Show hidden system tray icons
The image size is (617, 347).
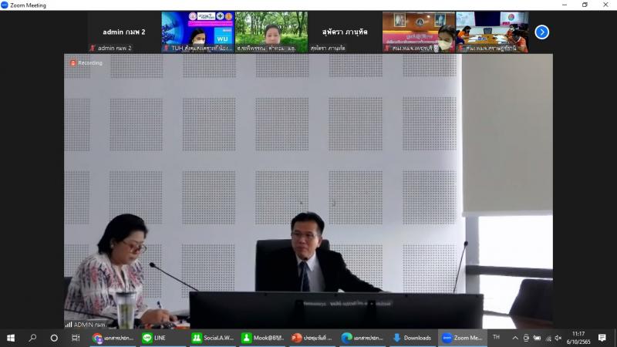pyautogui.click(x=515, y=338)
